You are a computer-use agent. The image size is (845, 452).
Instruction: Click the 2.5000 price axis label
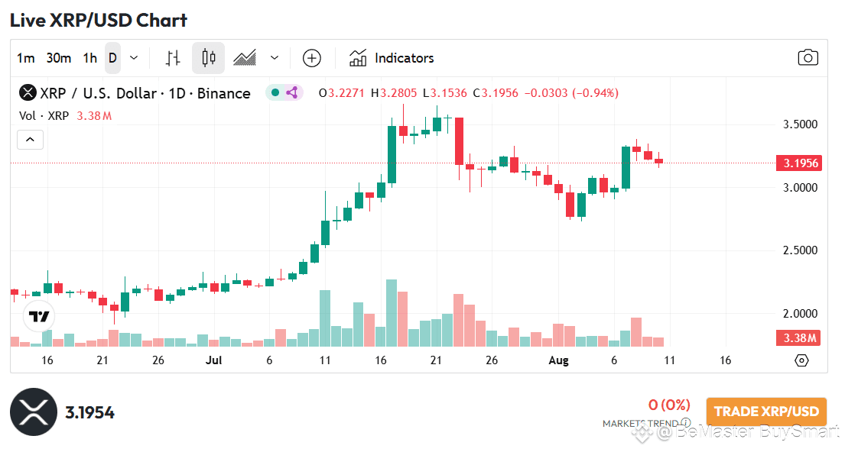[x=801, y=250]
